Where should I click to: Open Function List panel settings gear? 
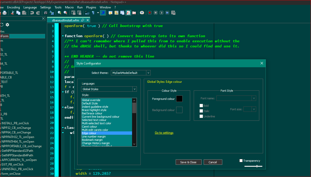(x=7, y=25)
